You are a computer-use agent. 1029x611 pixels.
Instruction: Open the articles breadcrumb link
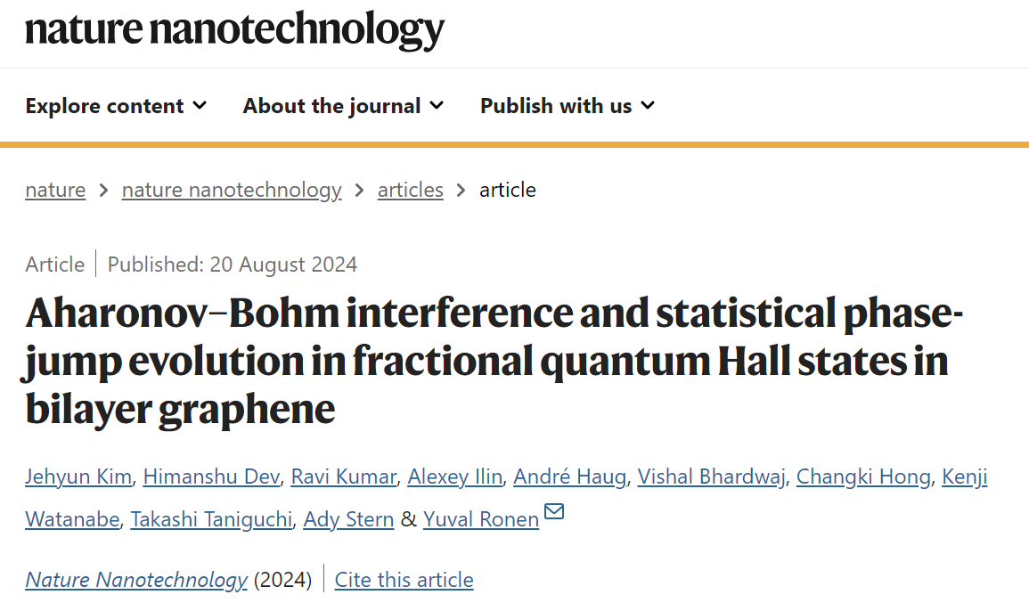(410, 190)
